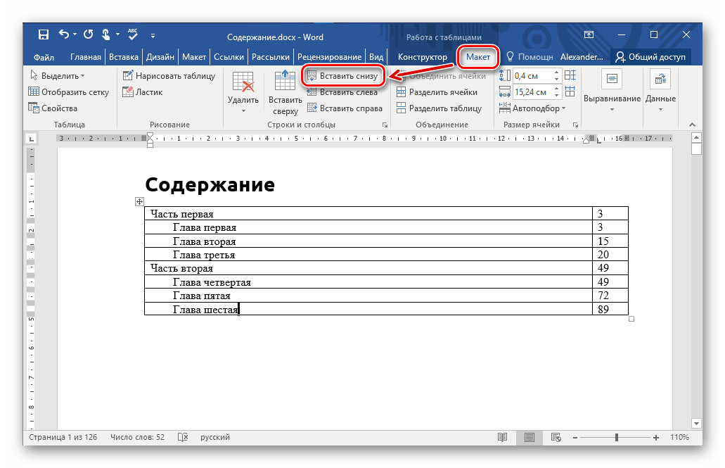Expand the Delete (Удалить) dropdown

[x=243, y=110]
